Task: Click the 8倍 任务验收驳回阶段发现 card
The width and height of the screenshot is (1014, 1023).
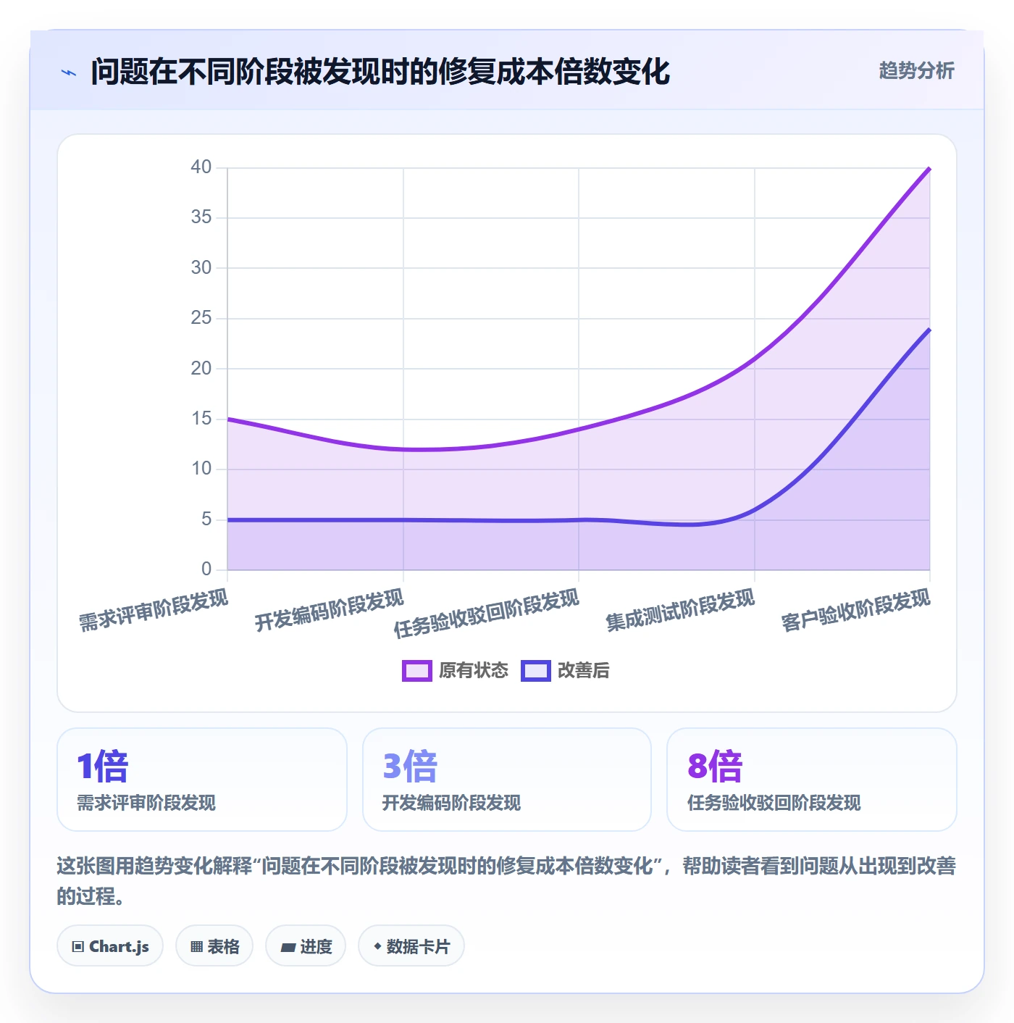Action: pos(812,780)
